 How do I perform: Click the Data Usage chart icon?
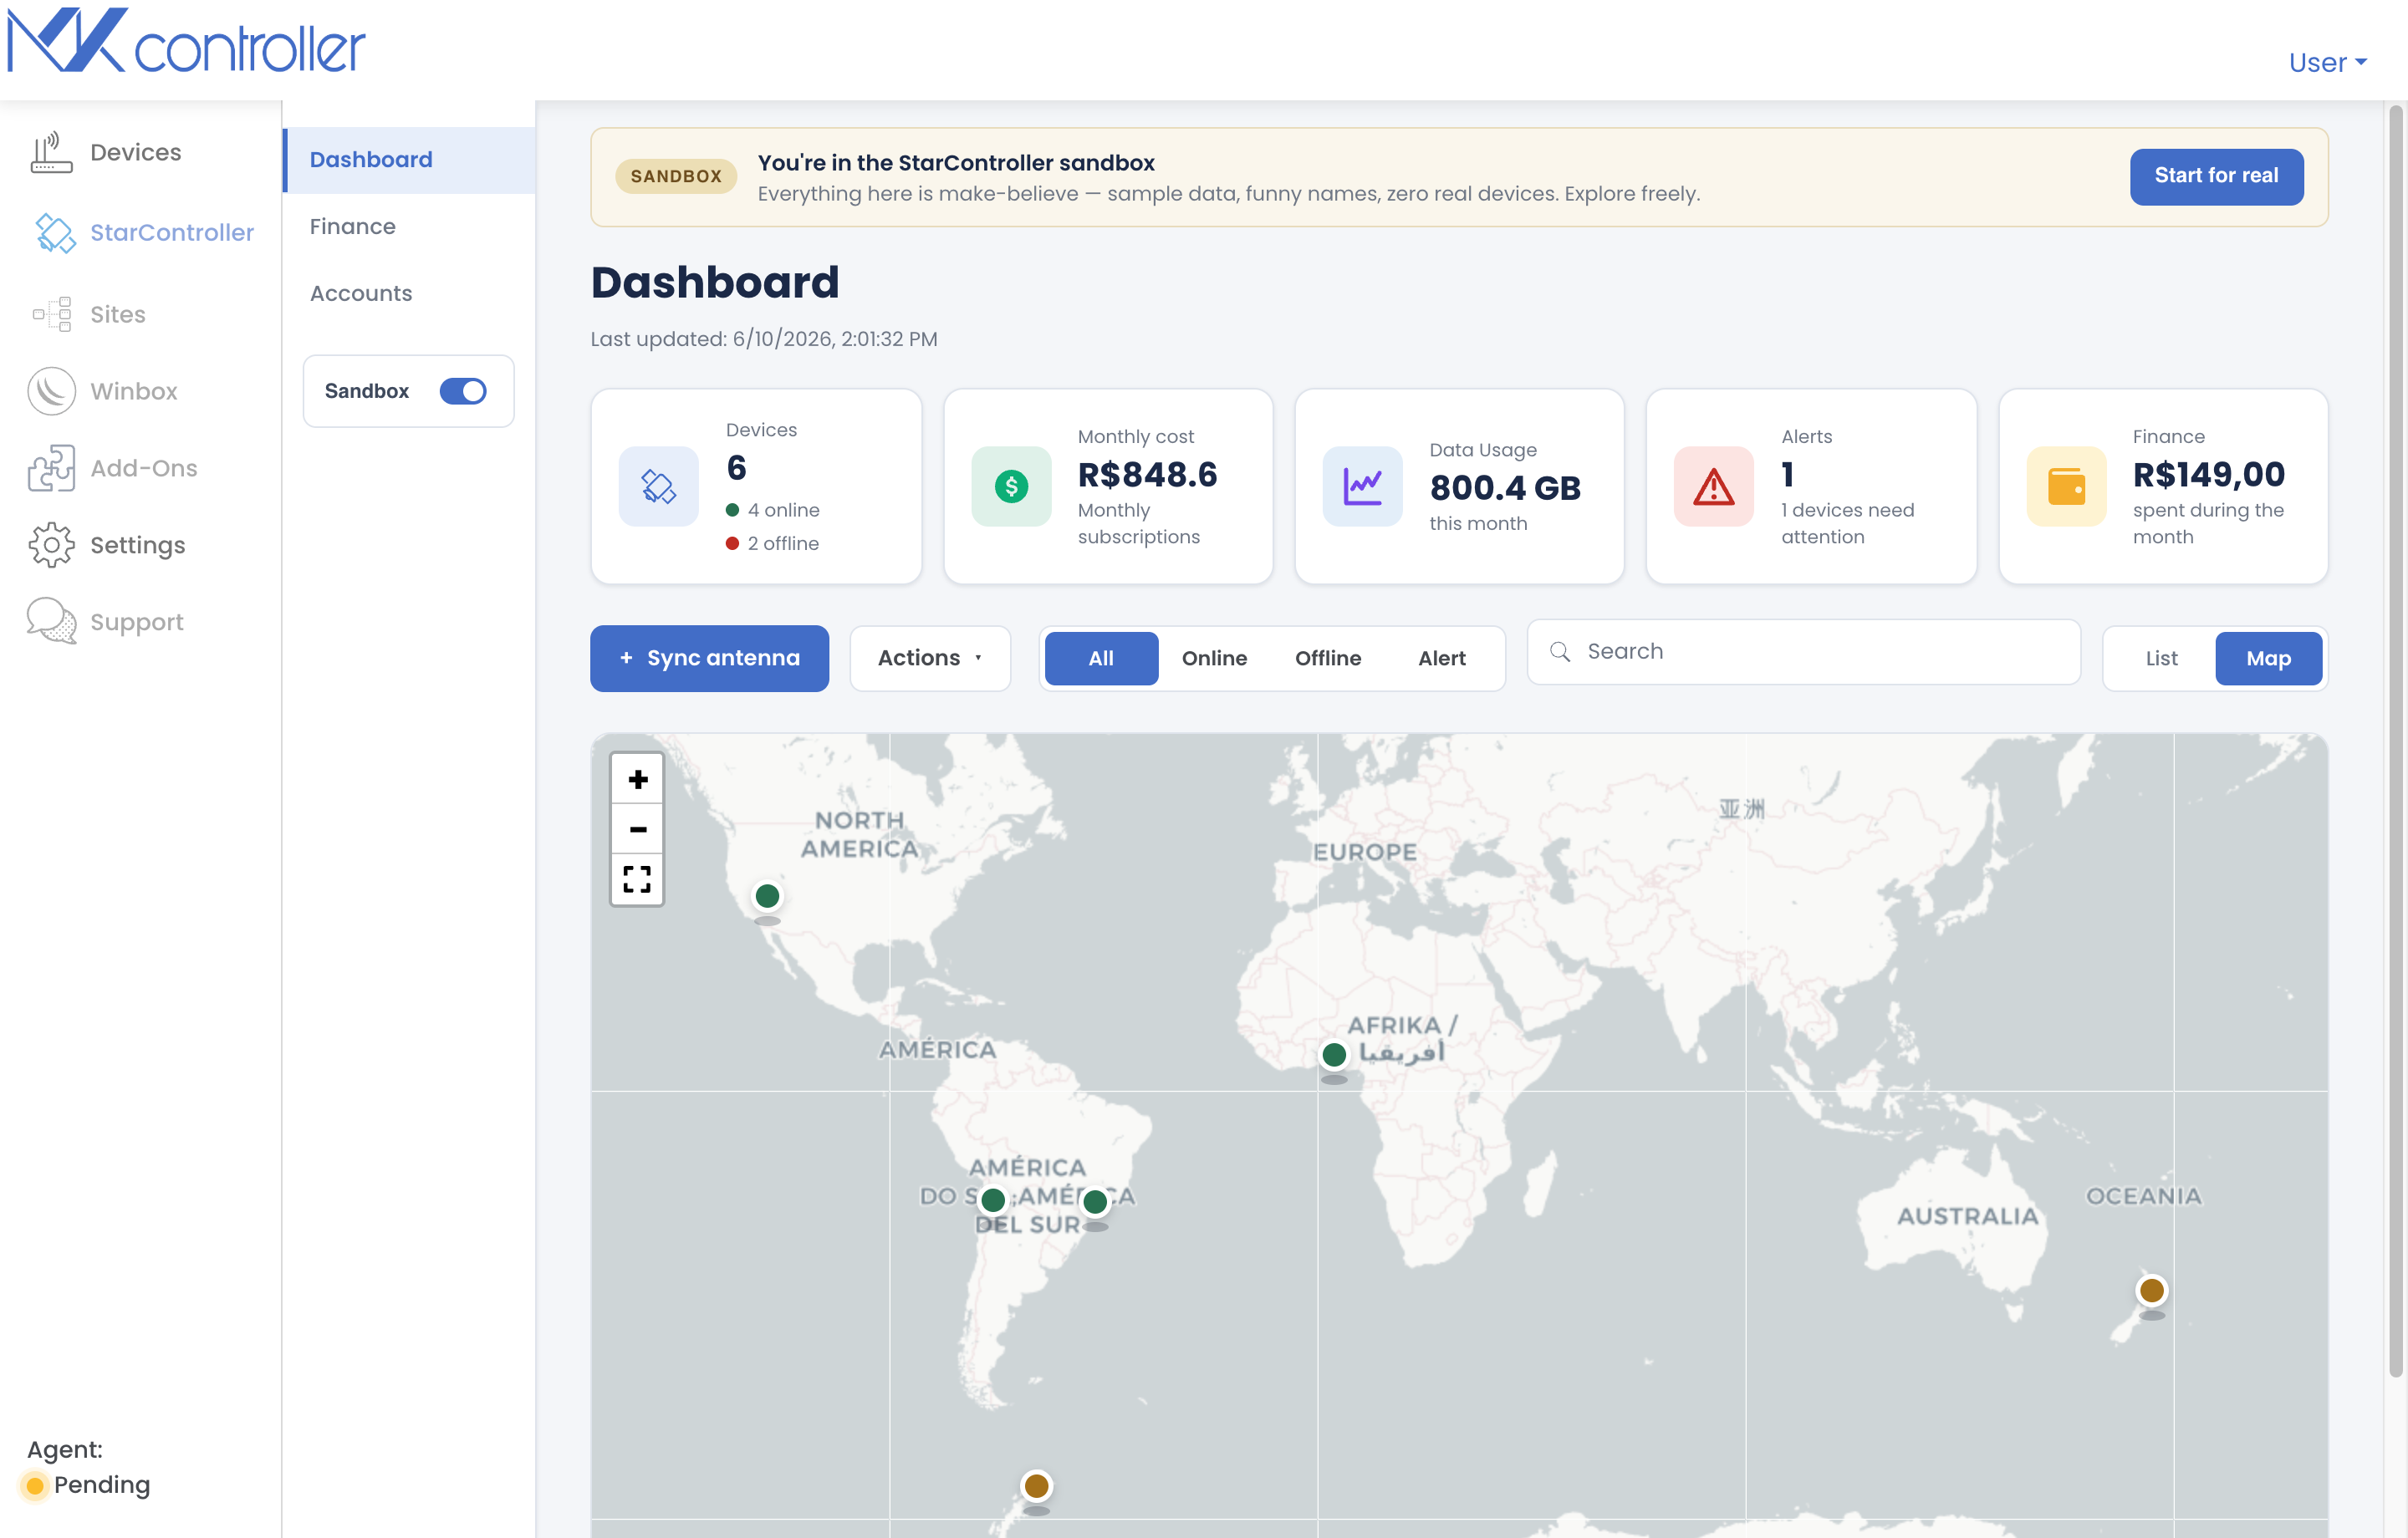(1362, 487)
